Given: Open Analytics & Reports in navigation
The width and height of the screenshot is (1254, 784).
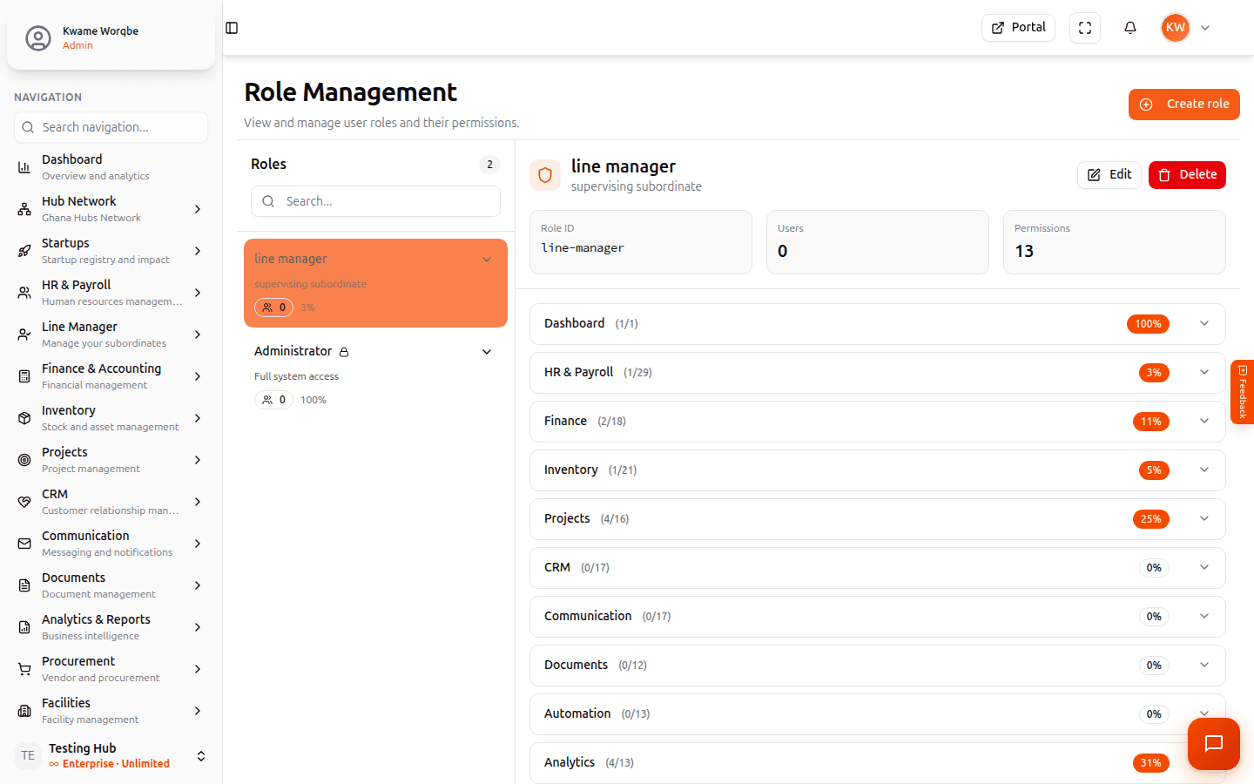Looking at the screenshot, I should click(111, 627).
